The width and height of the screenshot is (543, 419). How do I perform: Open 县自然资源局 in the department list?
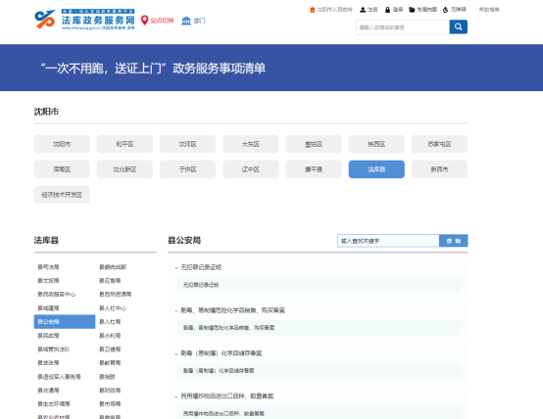116,294
